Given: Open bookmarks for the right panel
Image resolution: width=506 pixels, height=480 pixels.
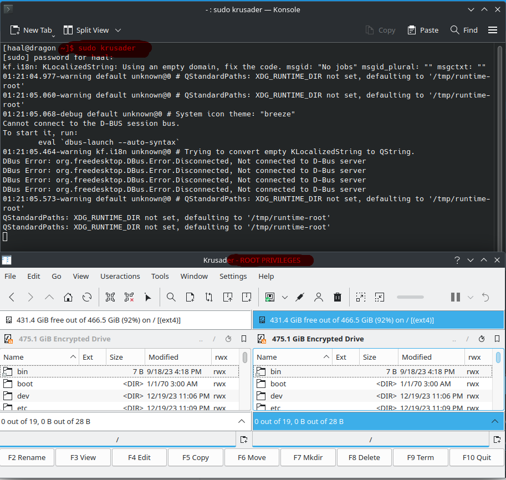Looking at the screenshot, I should 497,339.
